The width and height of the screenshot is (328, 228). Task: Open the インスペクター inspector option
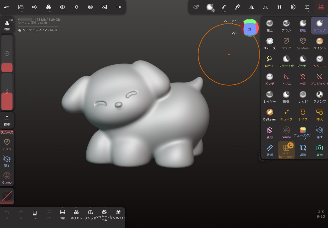click(x=118, y=214)
